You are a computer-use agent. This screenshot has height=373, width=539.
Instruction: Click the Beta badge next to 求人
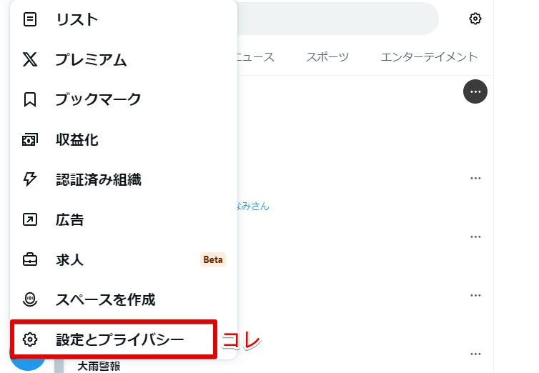213,259
